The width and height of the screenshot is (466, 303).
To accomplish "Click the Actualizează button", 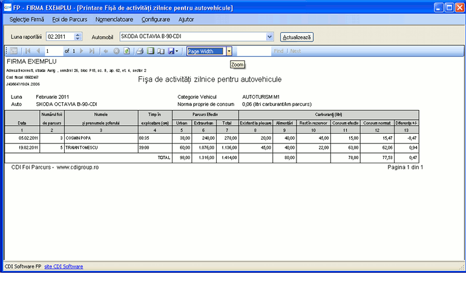I will (297, 37).
